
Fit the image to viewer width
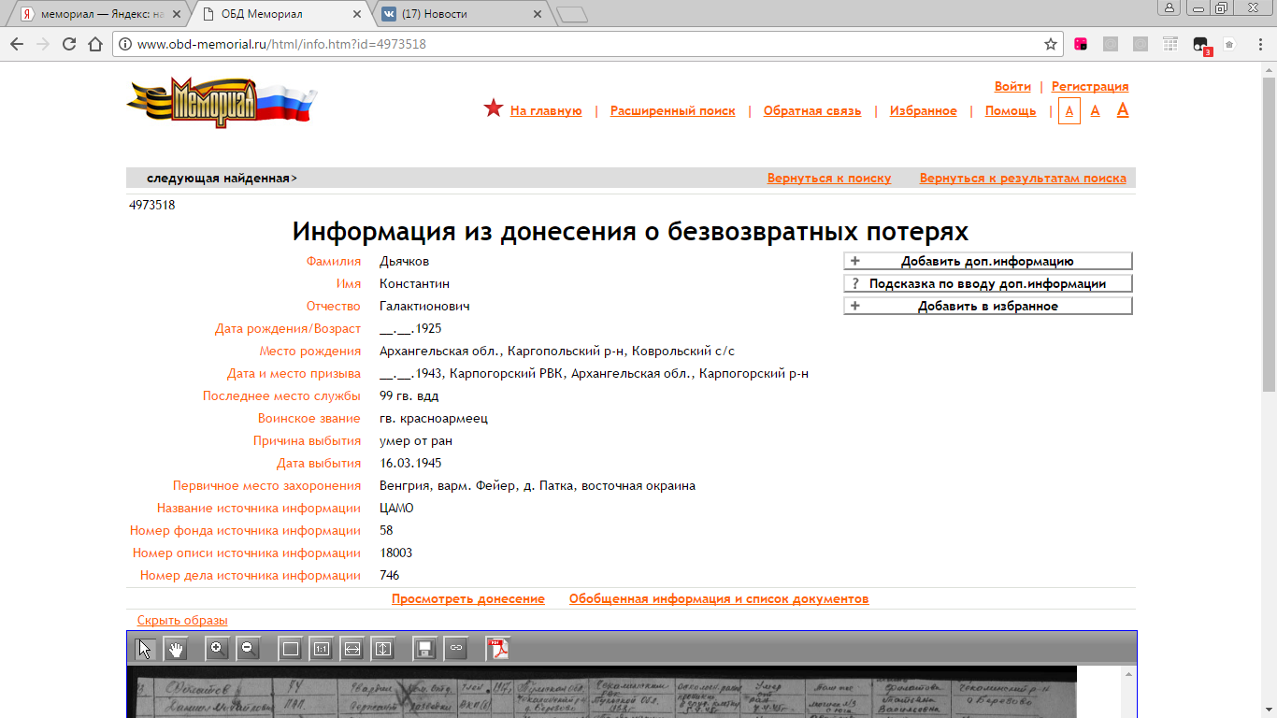click(352, 649)
